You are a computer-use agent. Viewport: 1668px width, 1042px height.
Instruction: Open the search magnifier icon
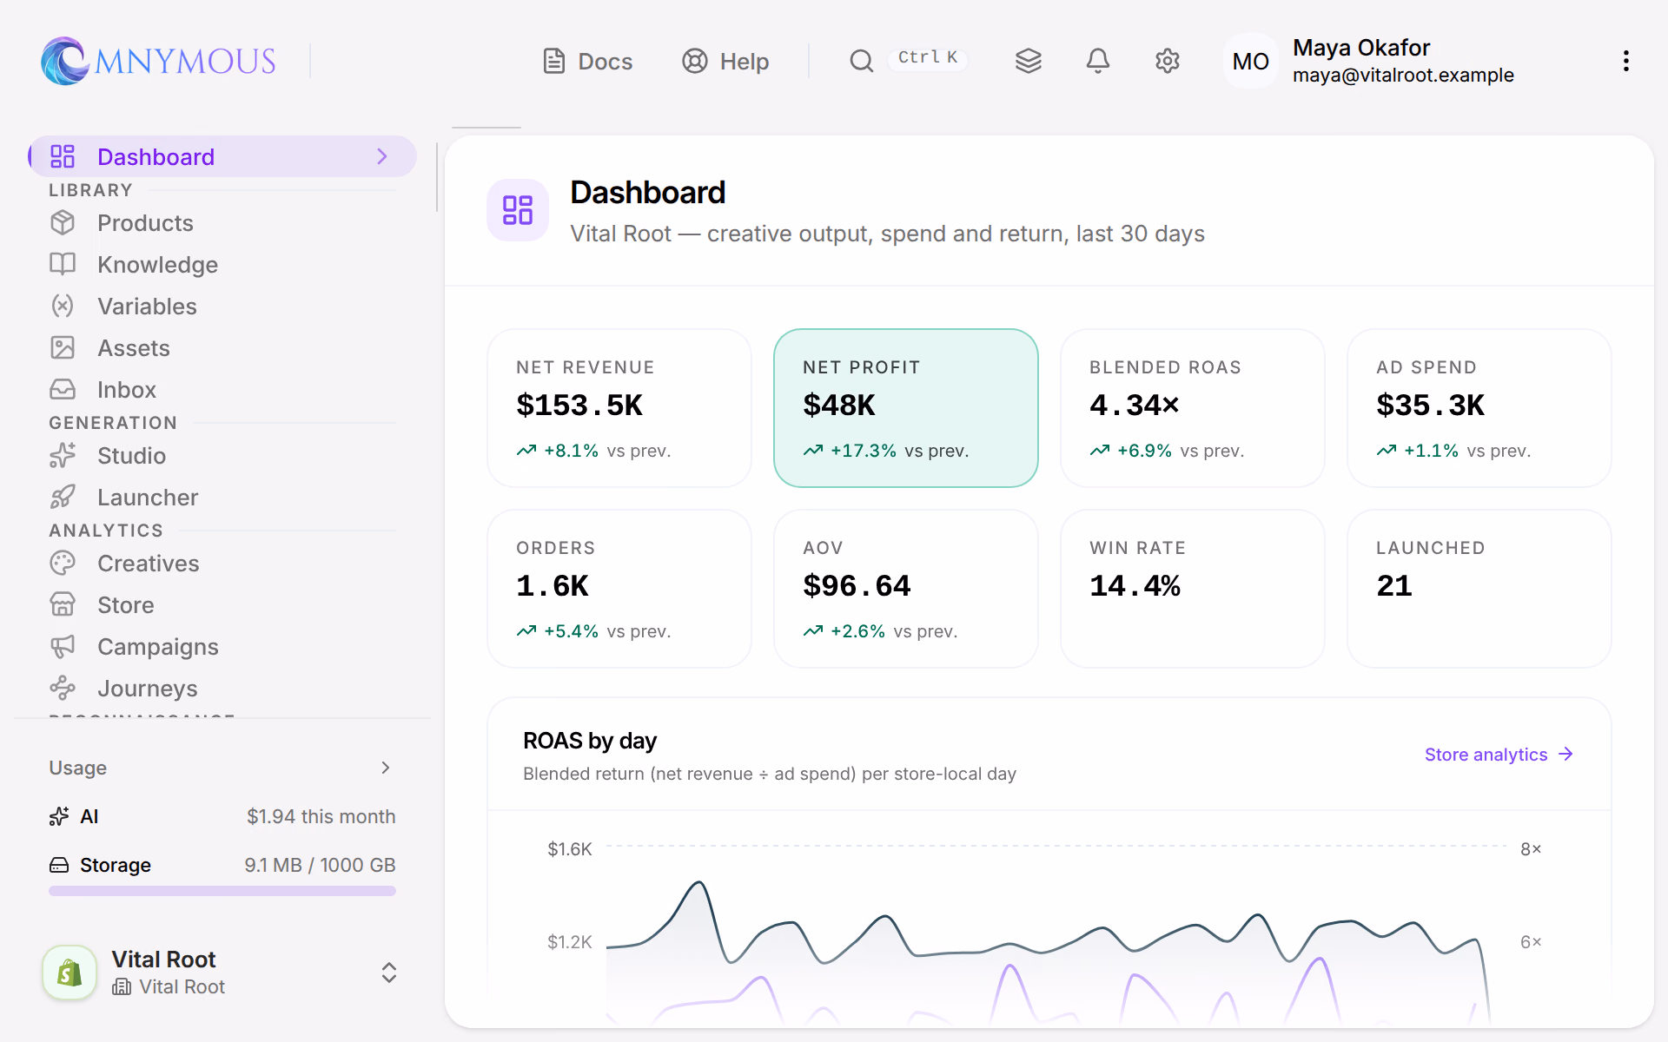[861, 61]
